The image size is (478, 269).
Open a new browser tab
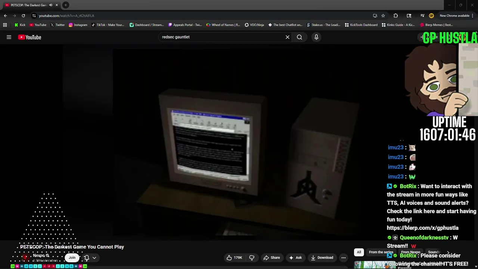tap(66, 5)
